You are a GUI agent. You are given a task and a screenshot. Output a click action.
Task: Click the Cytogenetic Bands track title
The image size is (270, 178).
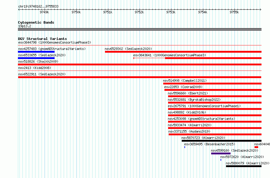(x=36, y=22)
